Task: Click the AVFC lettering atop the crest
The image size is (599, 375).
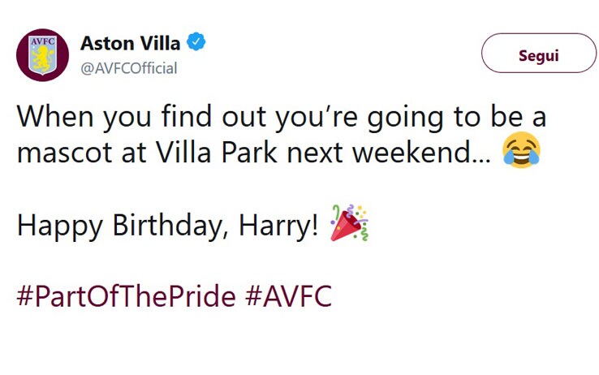Action: pos(42,41)
